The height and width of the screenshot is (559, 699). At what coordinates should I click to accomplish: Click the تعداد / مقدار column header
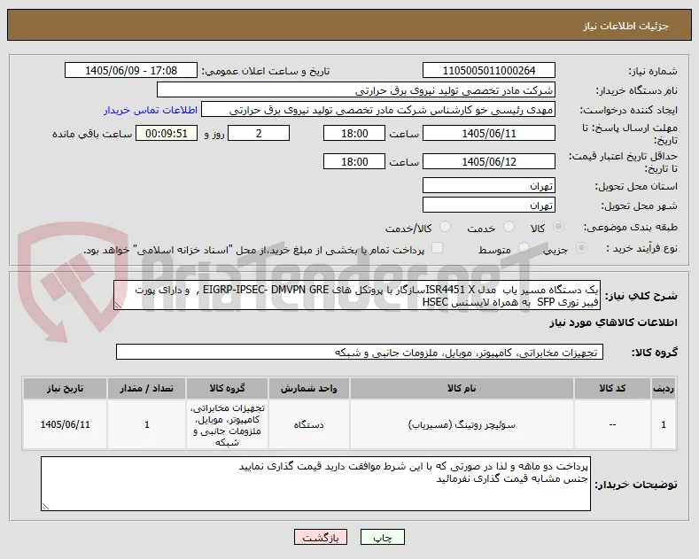(147, 388)
